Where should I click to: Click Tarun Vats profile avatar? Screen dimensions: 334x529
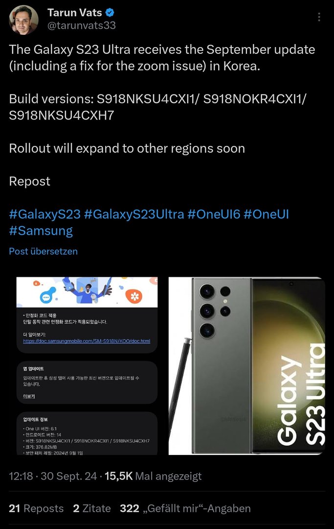pos(23,20)
